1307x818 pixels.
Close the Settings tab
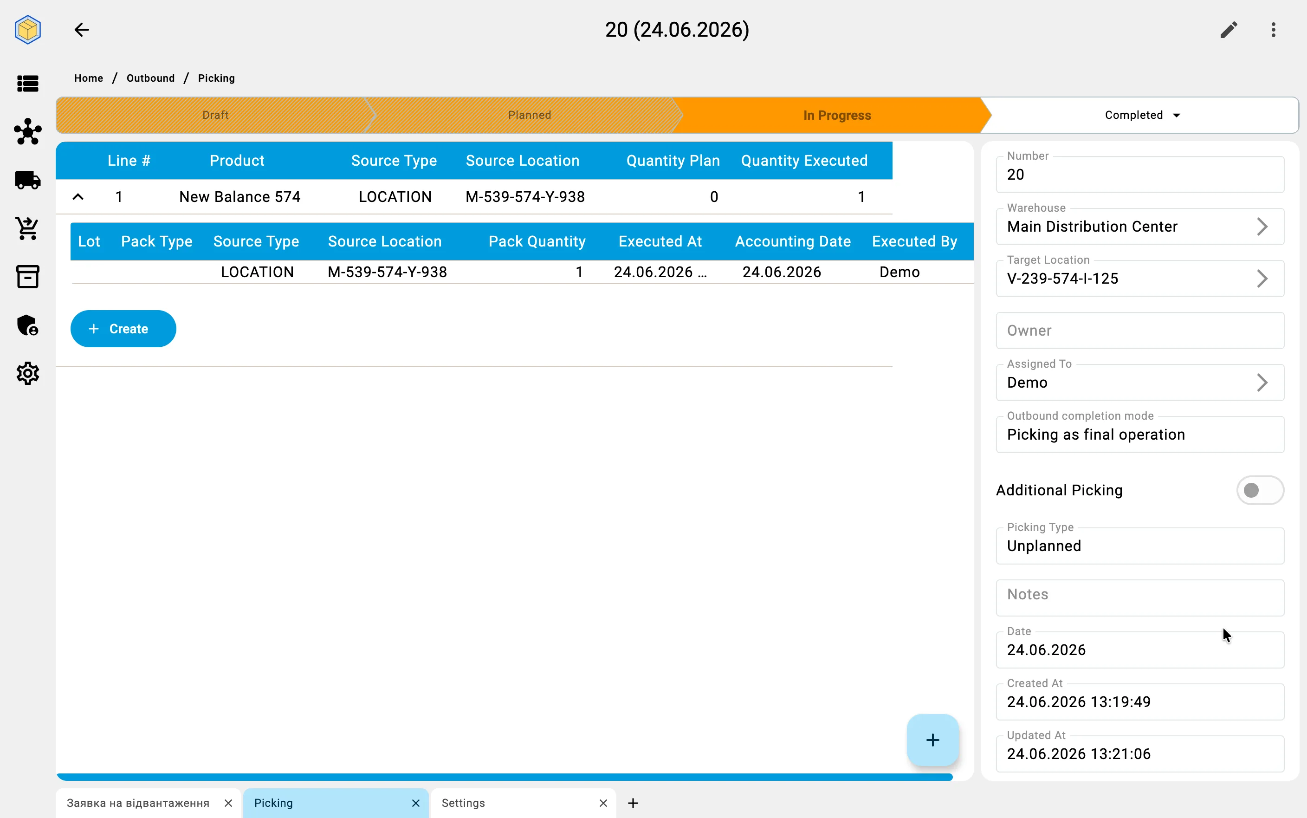click(603, 803)
